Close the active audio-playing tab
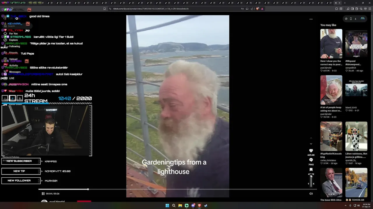This screenshot has height=209, width=373. coord(339,3)
